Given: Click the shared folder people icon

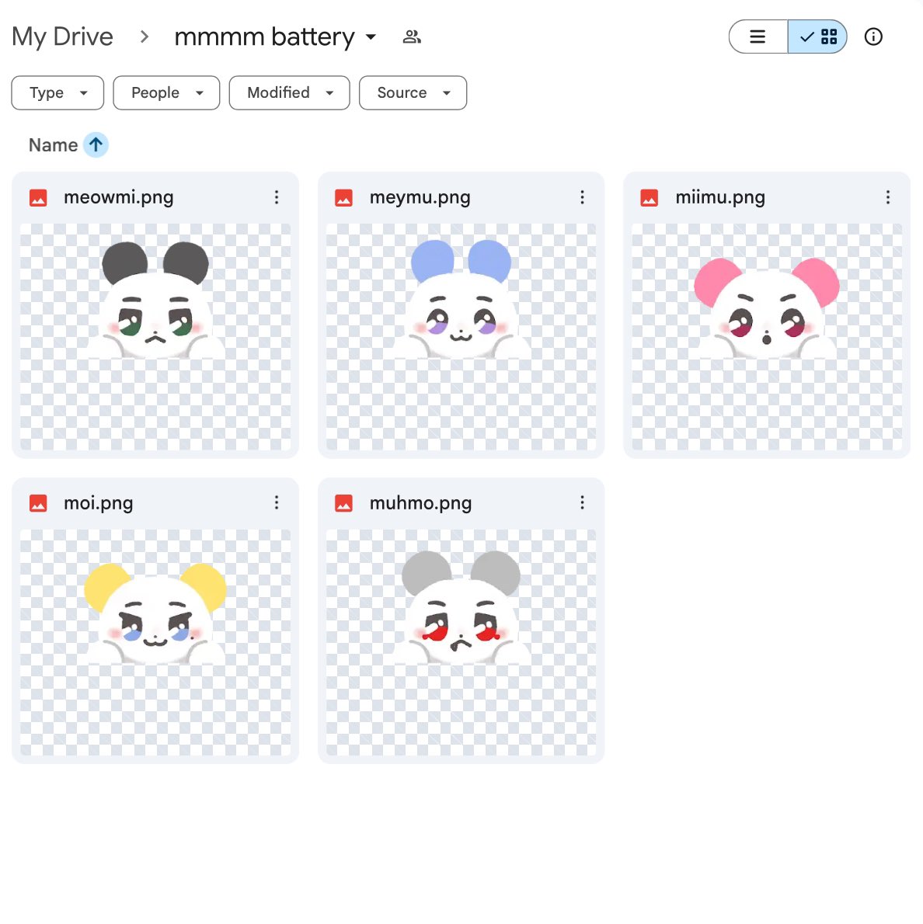Looking at the screenshot, I should pyautogui.click(x=412, y=36).
